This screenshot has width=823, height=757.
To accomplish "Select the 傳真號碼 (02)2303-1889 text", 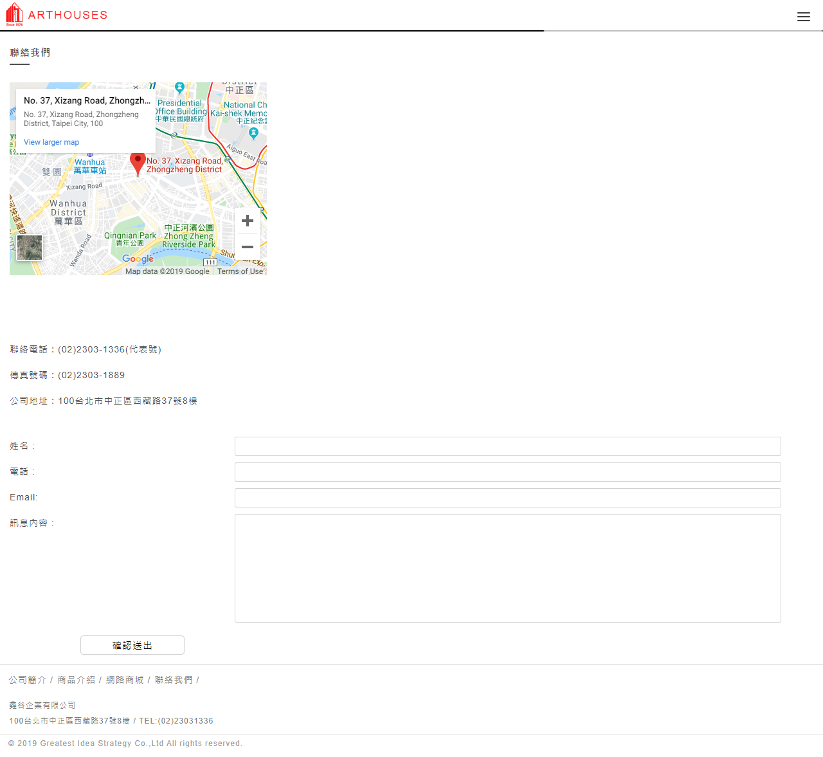I will pyautogui.click(x=68, y=375).
